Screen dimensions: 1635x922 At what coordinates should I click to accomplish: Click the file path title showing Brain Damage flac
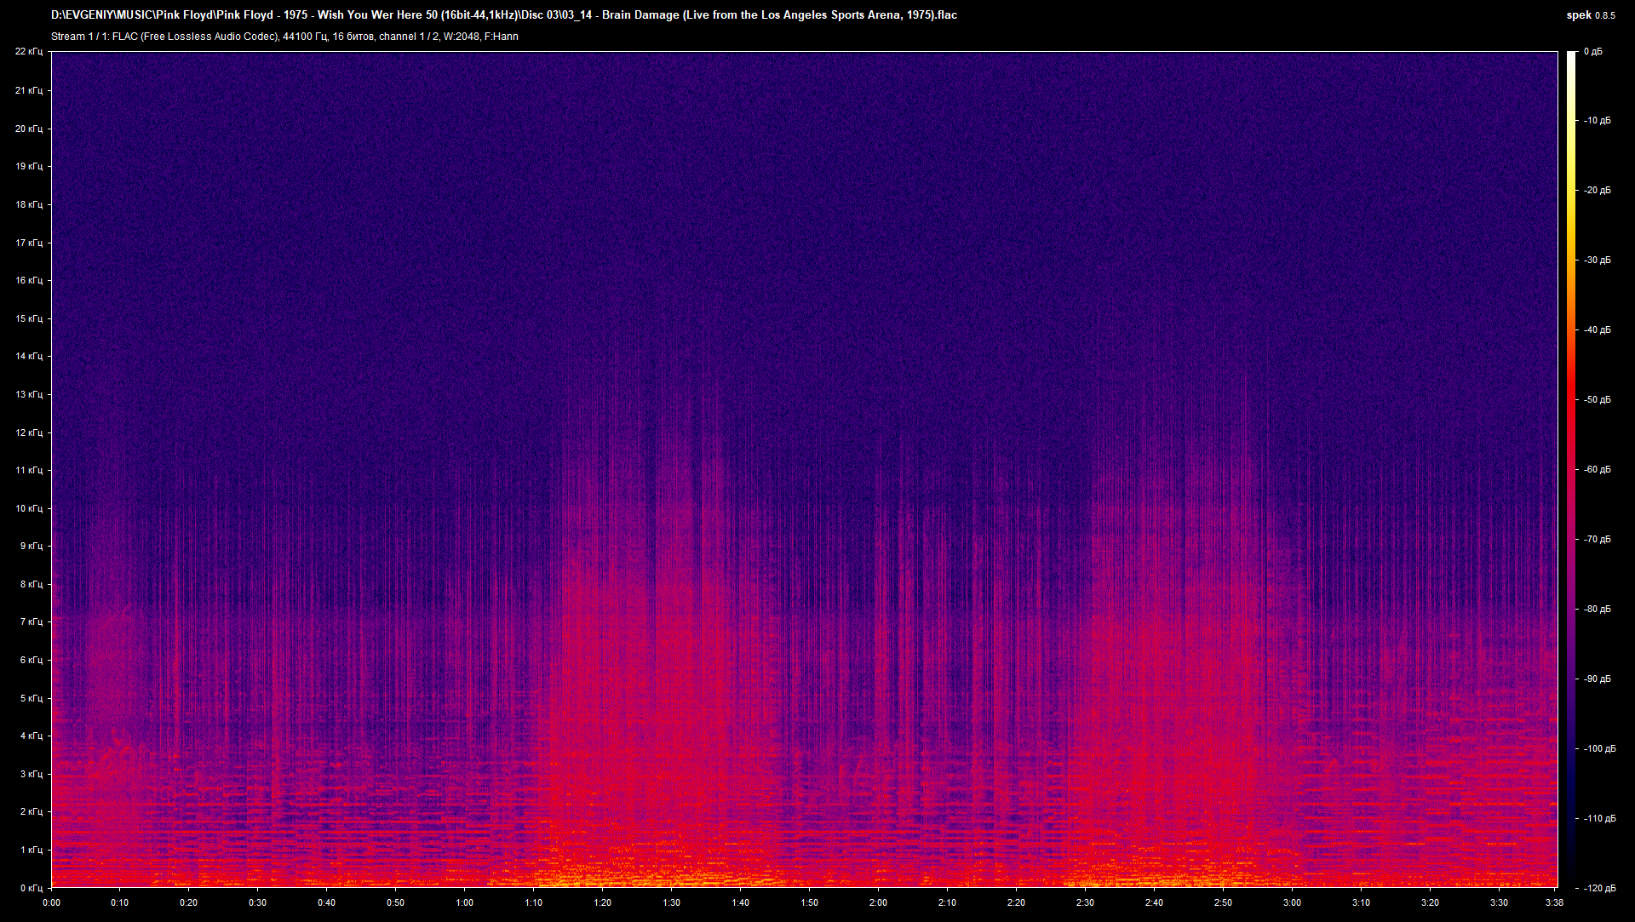504,14
